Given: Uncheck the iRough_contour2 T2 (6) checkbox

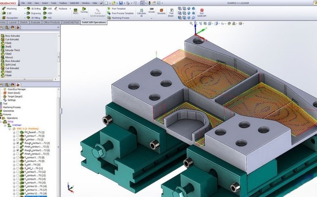Looking at the screenshot, I should pos(17,150).
